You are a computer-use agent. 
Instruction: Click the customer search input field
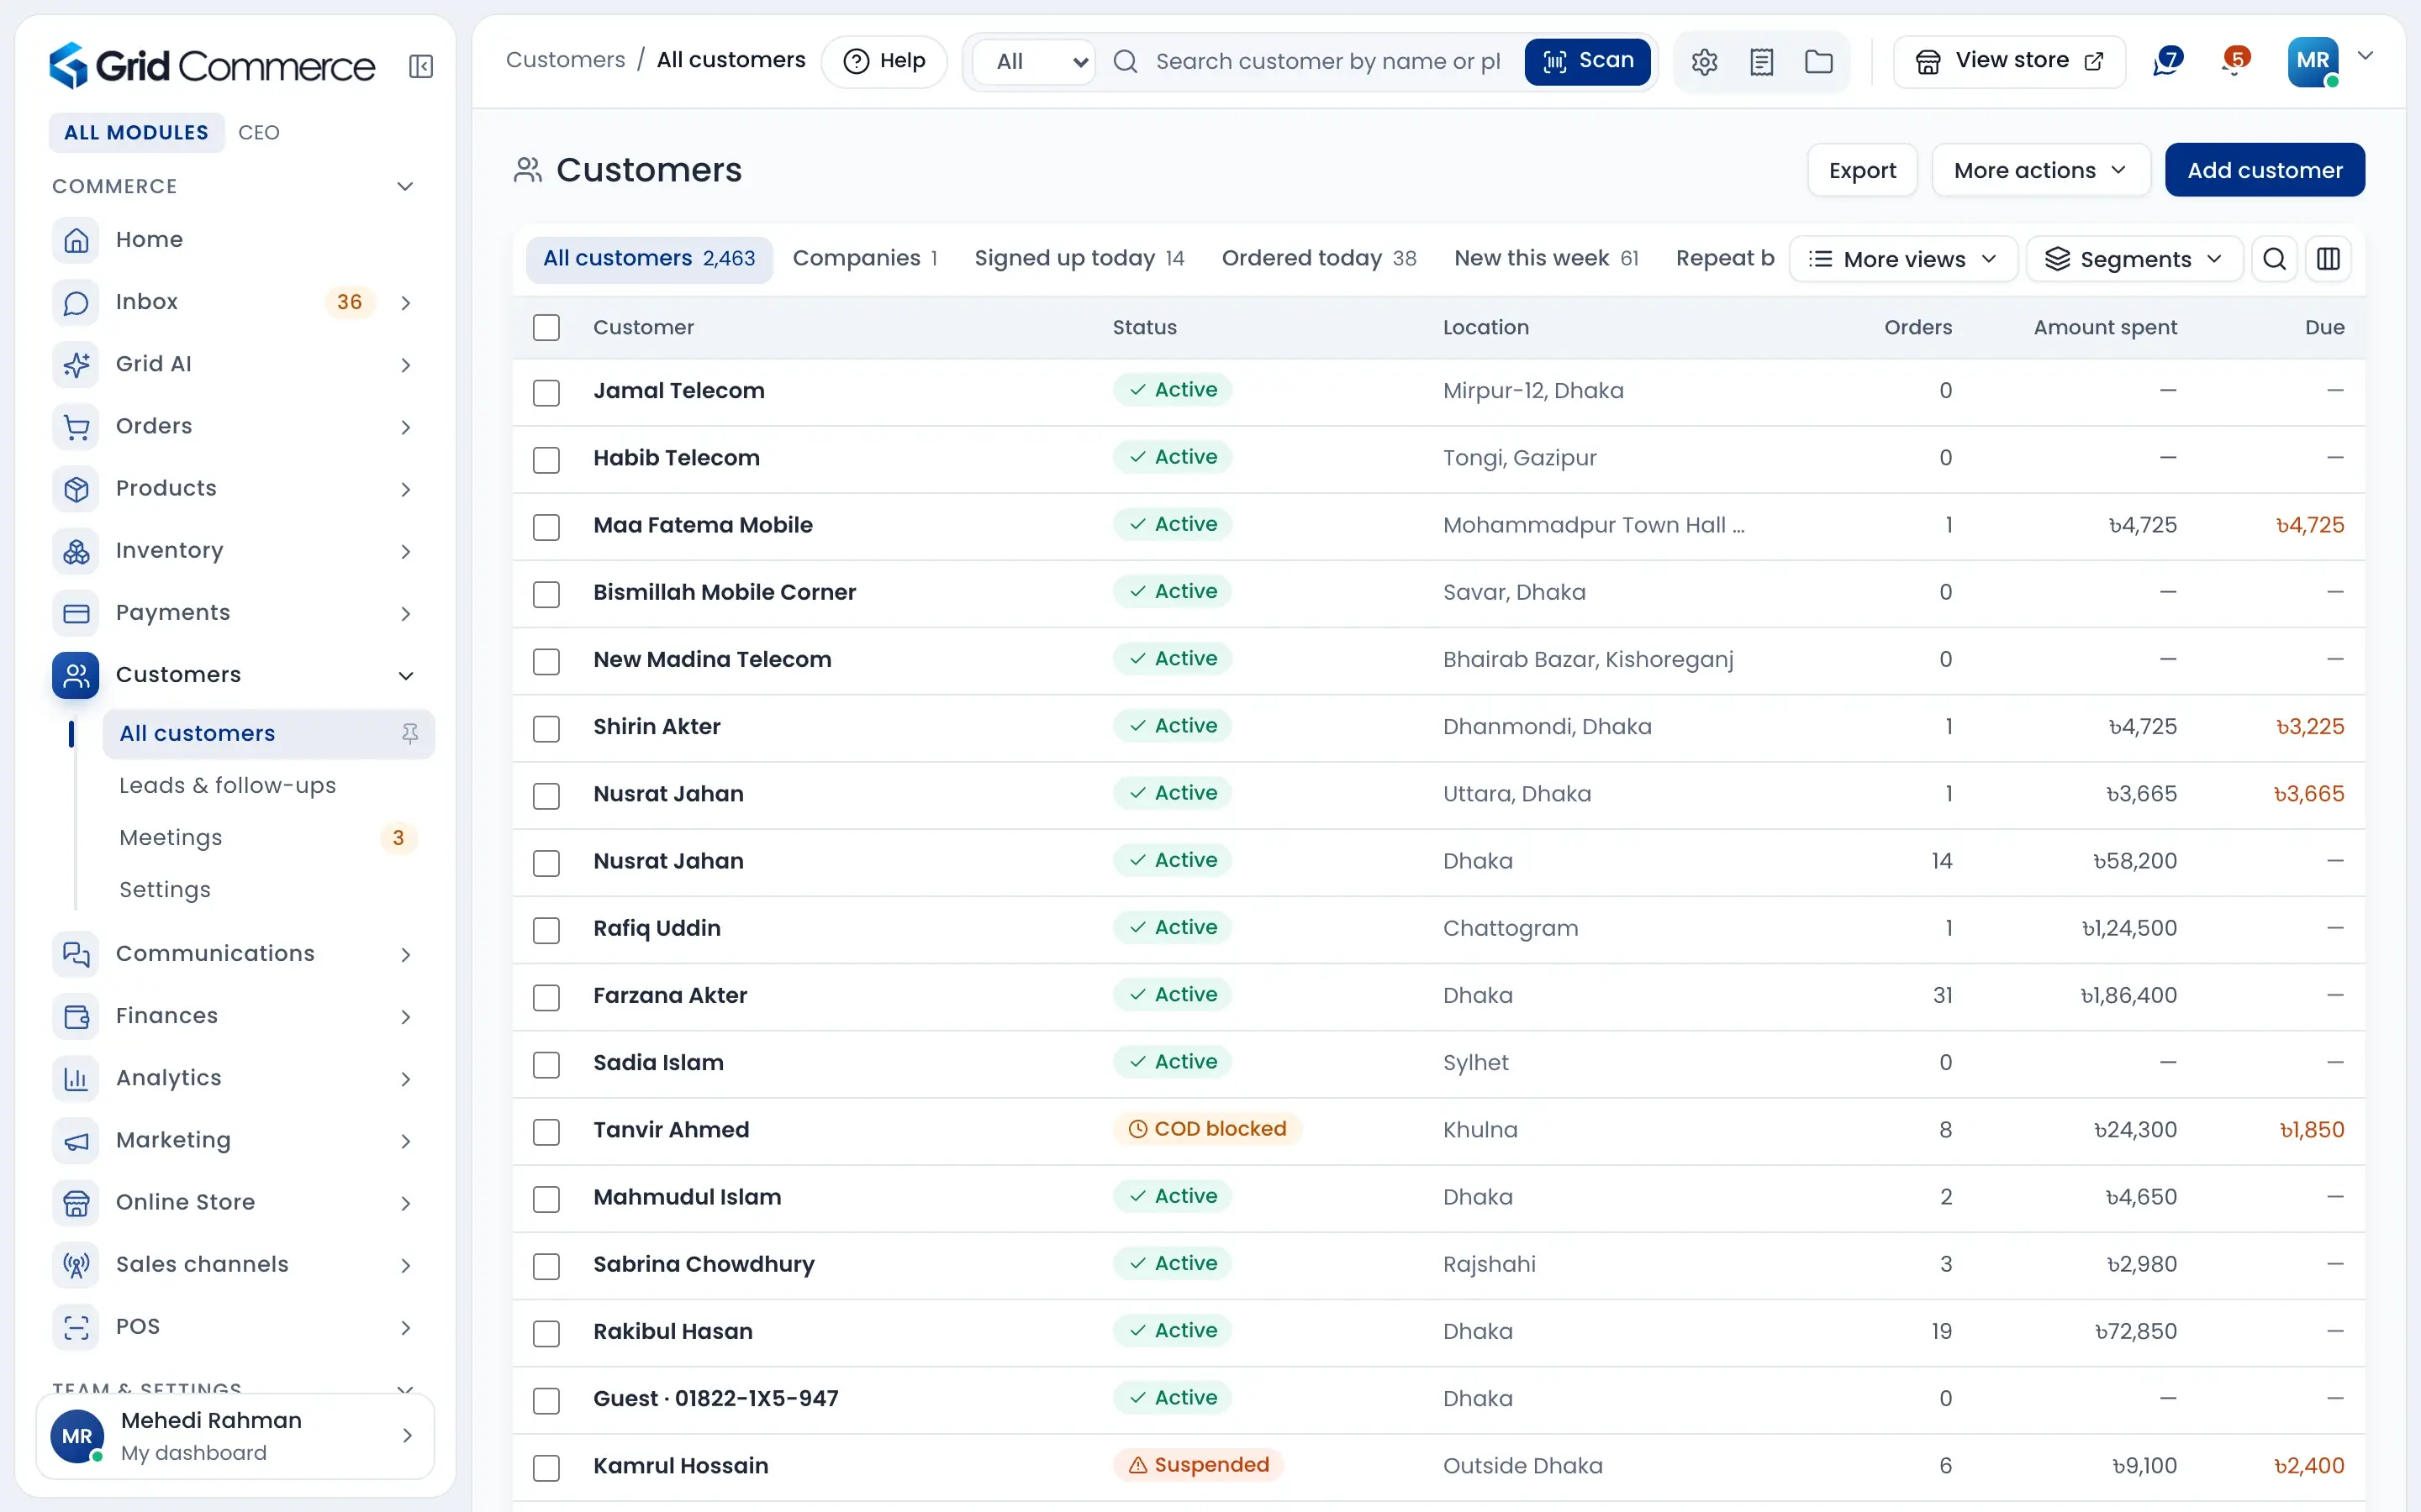pos(1327,62)
